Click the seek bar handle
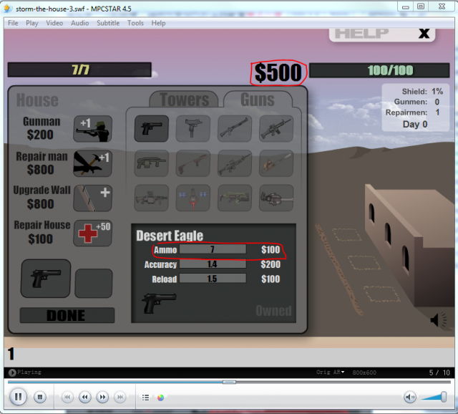The image size is (458, 414). [229, 382]
